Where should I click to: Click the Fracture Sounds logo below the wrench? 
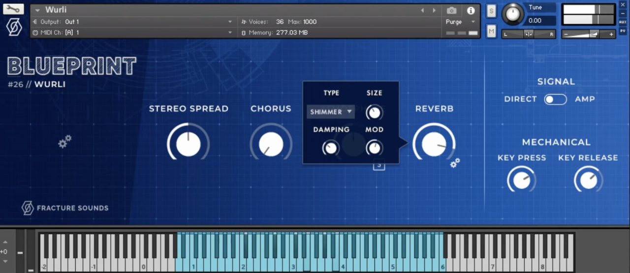pos(14,27)
